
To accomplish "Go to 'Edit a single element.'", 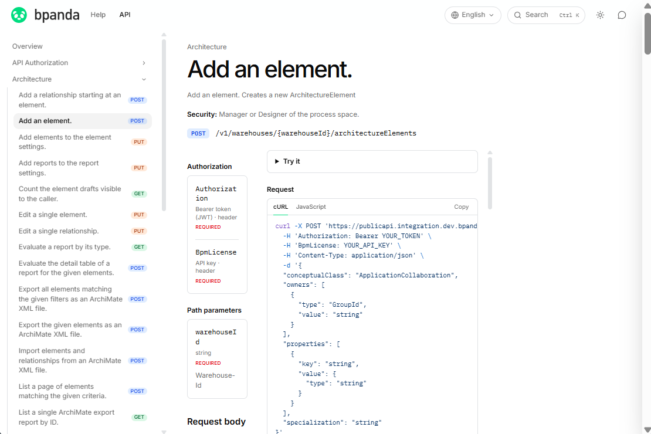I will (83, 215).
